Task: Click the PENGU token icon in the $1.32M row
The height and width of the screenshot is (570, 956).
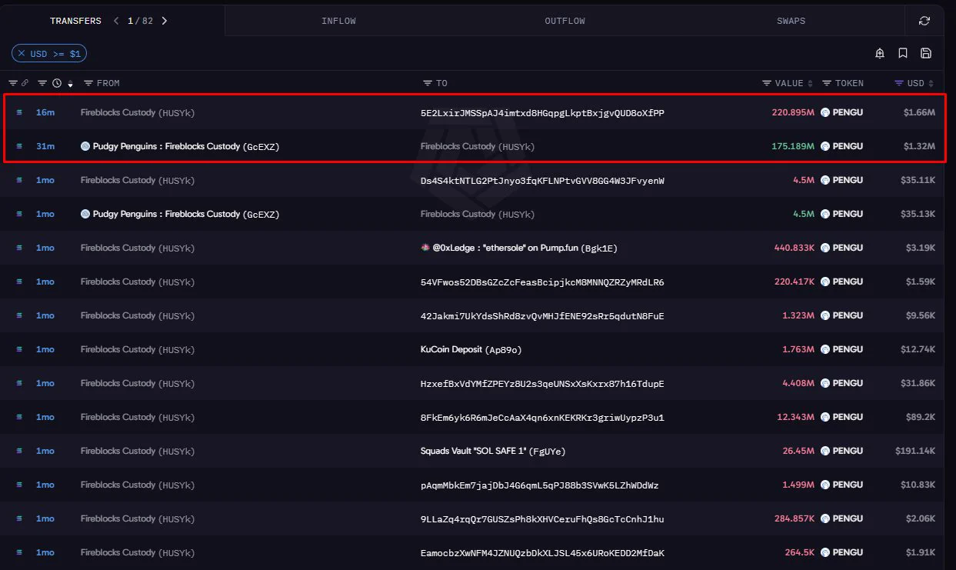Action: tap(825, 146)
